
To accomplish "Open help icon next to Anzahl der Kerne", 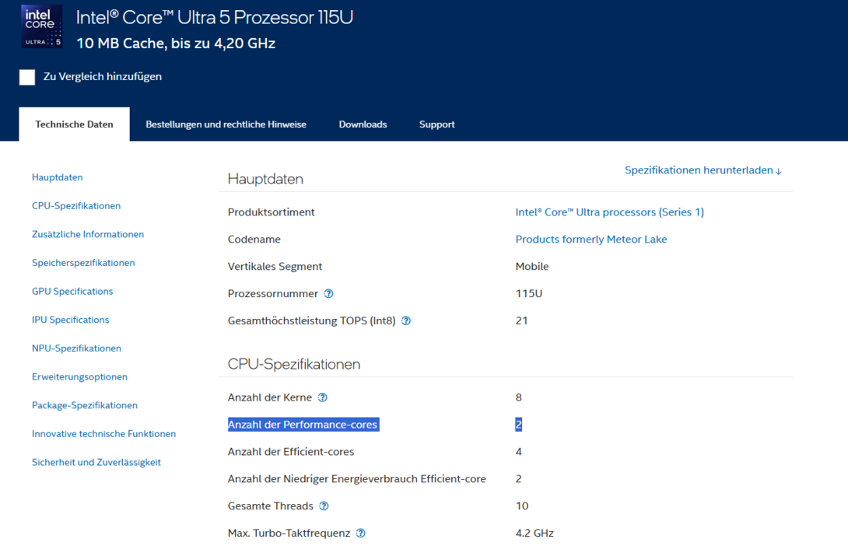I will 323,397.
